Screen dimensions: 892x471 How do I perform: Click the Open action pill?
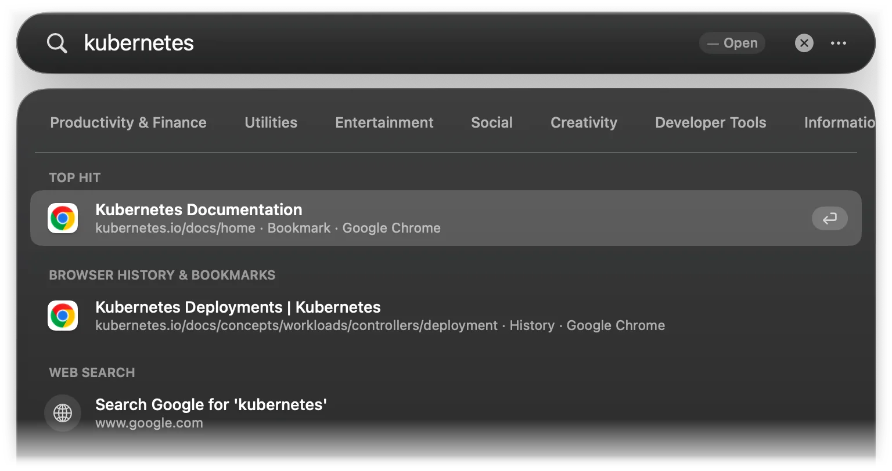coord(732,43)
